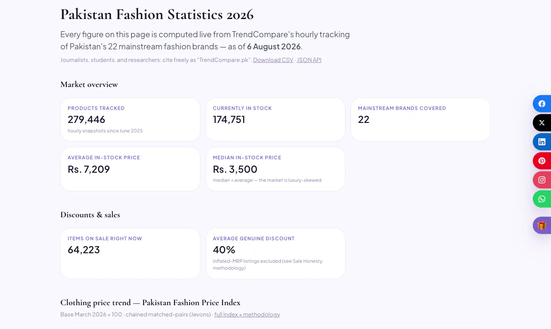
Task: Share page via WhatsApp
Action: 542,199
